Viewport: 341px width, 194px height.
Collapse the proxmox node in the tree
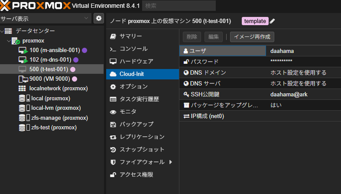tap(9, 41)
